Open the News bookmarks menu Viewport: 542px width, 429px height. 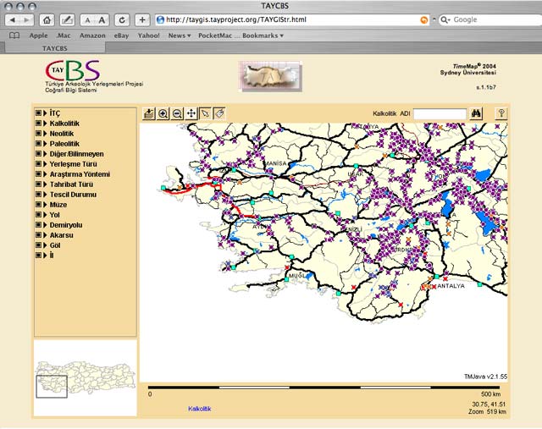pos(179,36)
